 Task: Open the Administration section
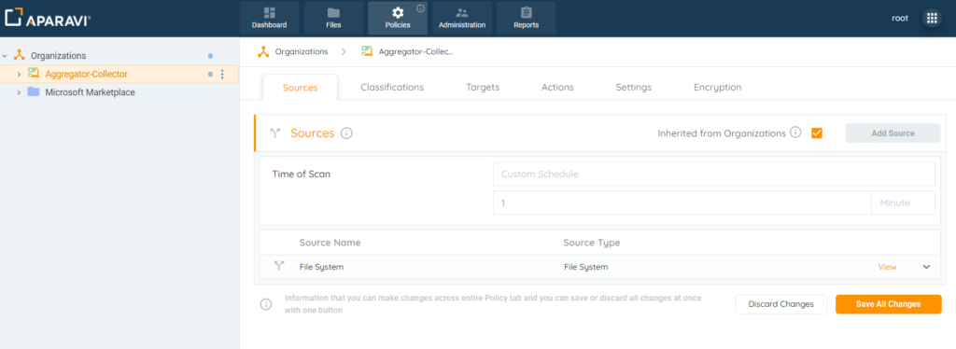462,19
